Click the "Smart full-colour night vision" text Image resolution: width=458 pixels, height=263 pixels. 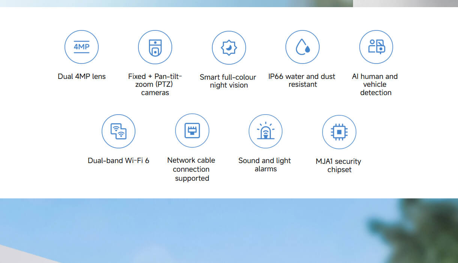coord(228,81)
